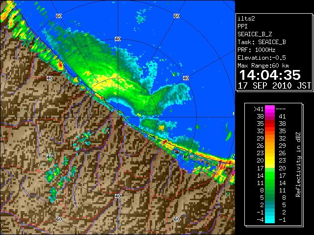Click the "SEAICE_B_Z" product name
The height and width of the screenshot is (235, 314).
coord(255,34)
